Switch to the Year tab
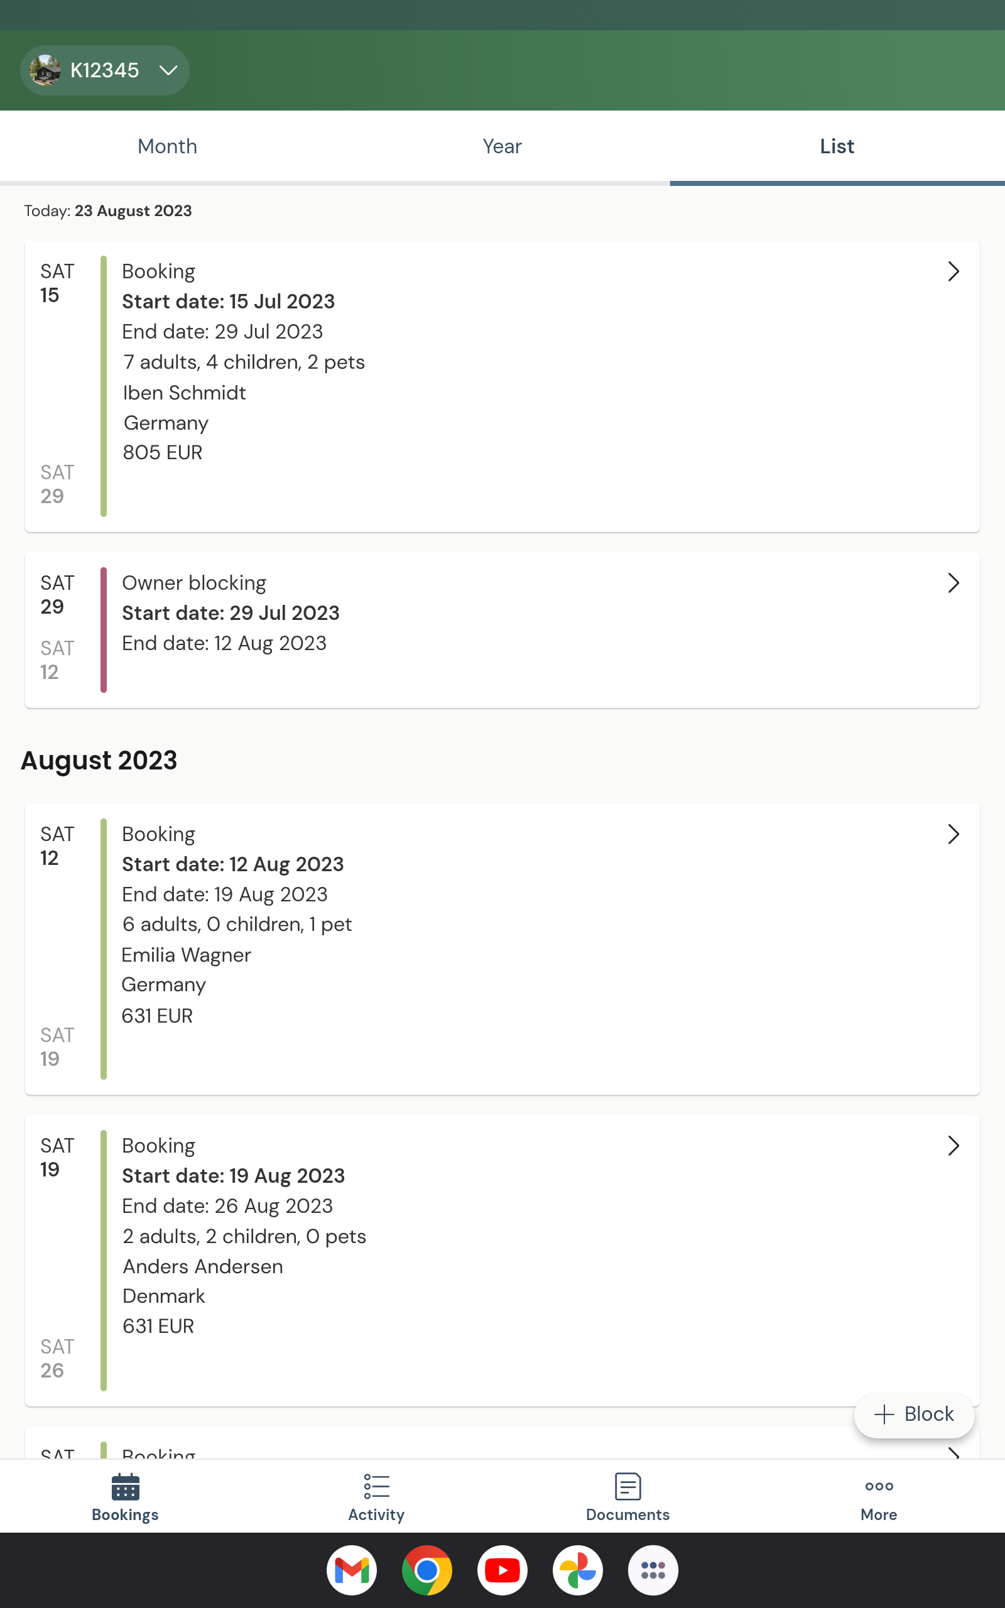This screenshot has height=1608, width=1005. 503,146
